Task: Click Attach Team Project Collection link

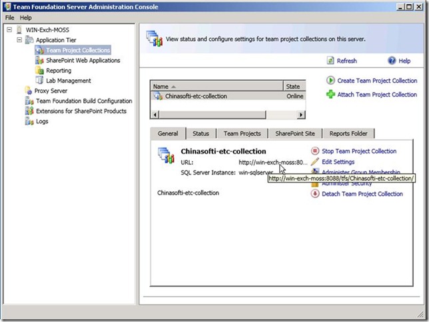Action: tap(377, 95)
